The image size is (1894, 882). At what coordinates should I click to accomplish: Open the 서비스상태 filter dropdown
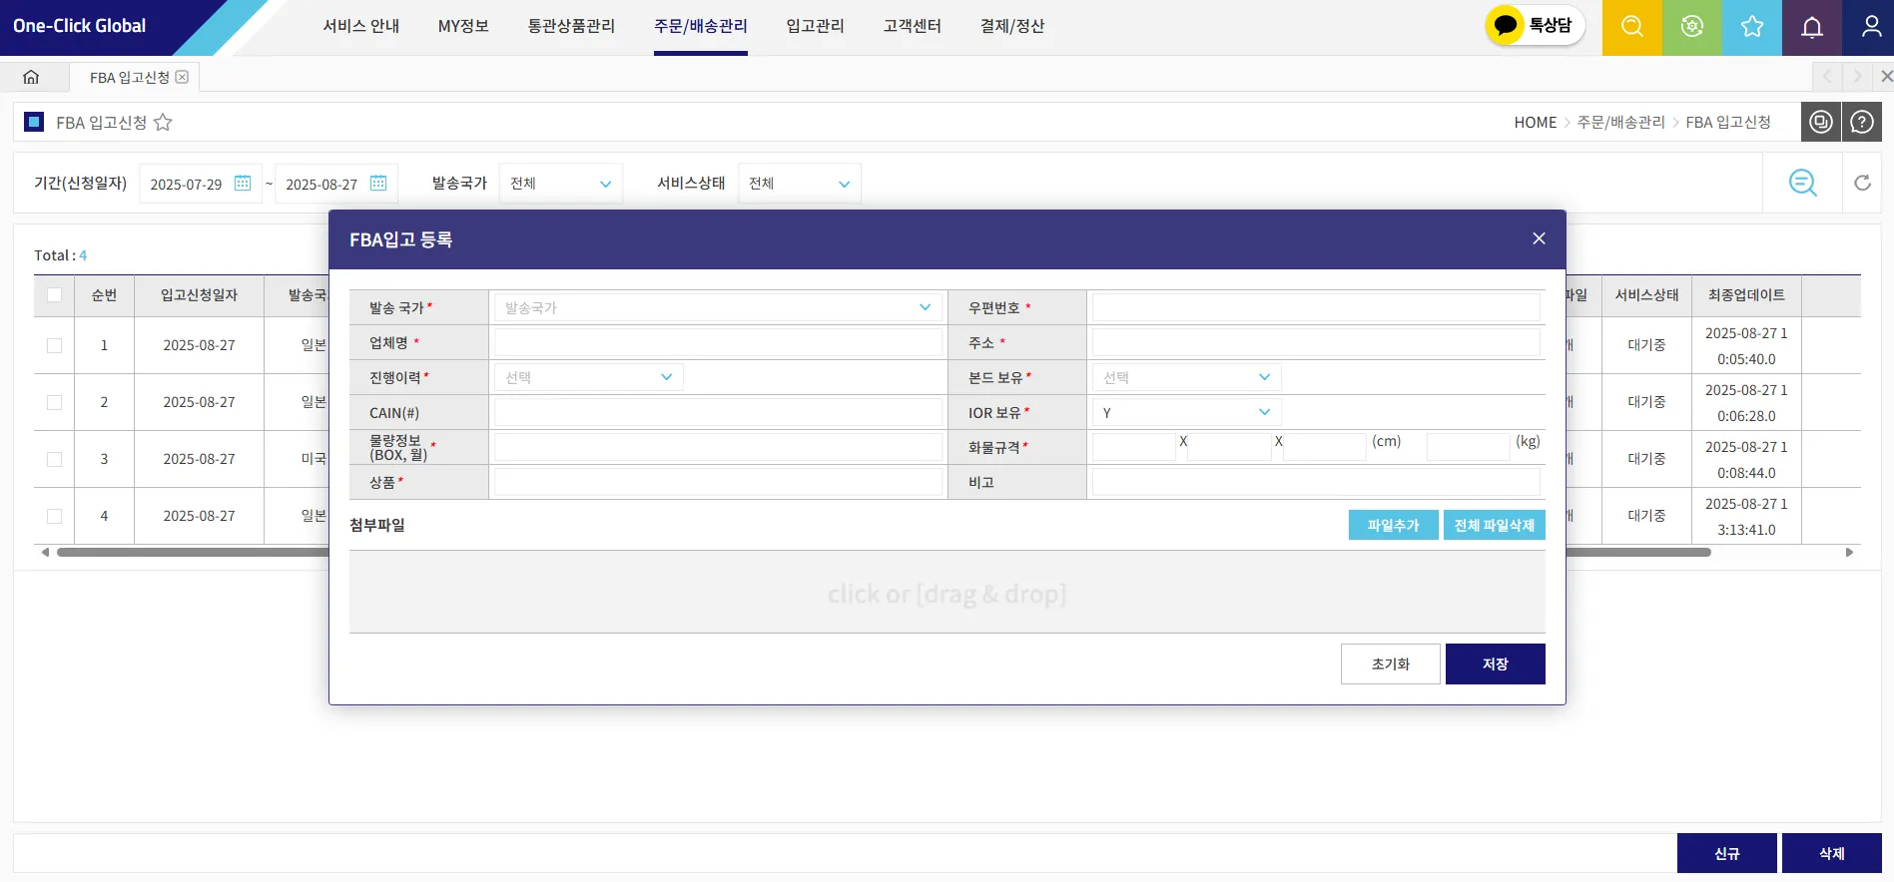(x=799, y=184)
